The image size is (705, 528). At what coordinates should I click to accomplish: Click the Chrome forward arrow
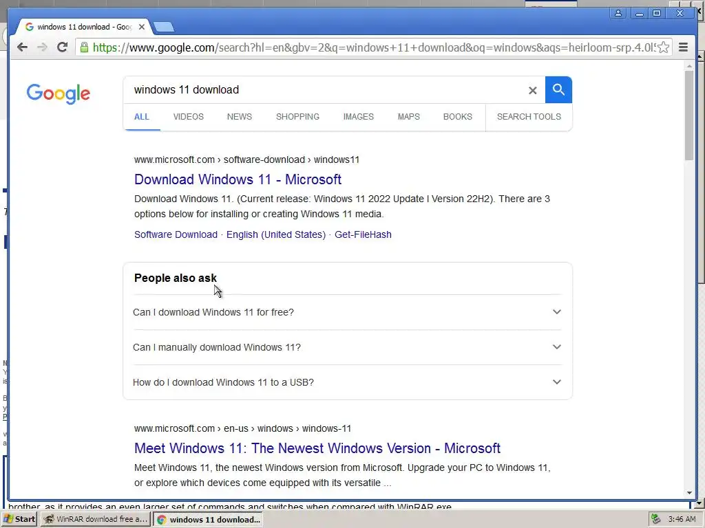point(42,47)
